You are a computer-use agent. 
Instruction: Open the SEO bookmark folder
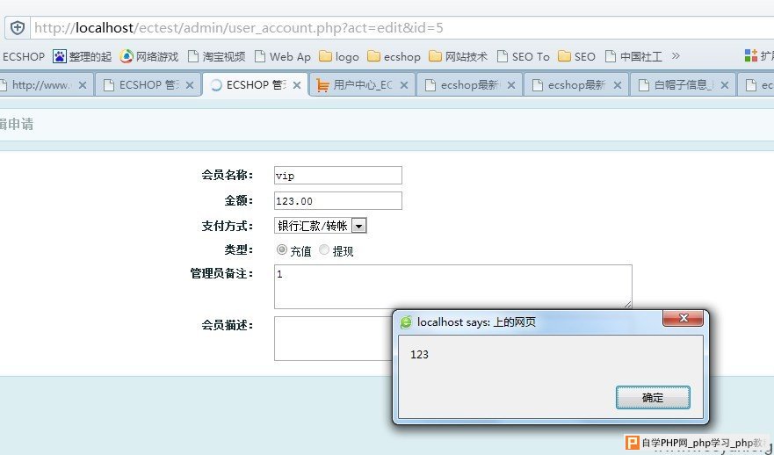coord(576,57)
